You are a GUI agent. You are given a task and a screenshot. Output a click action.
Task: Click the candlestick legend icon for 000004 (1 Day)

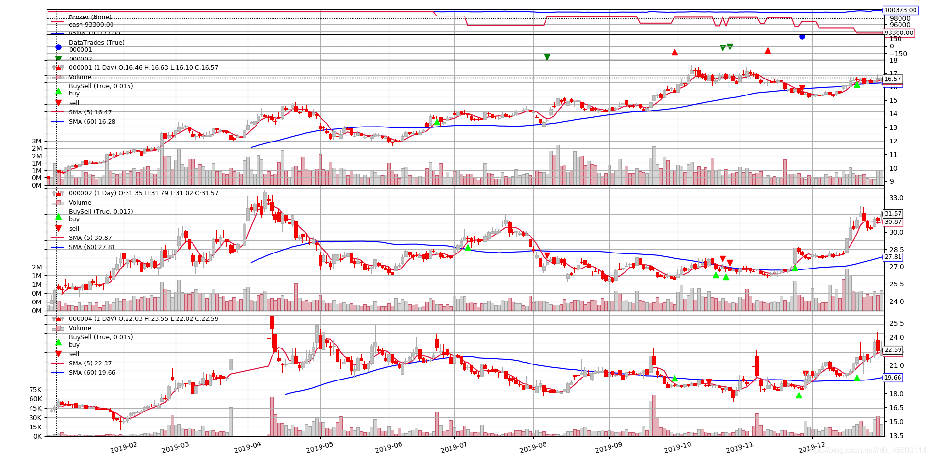58,319
